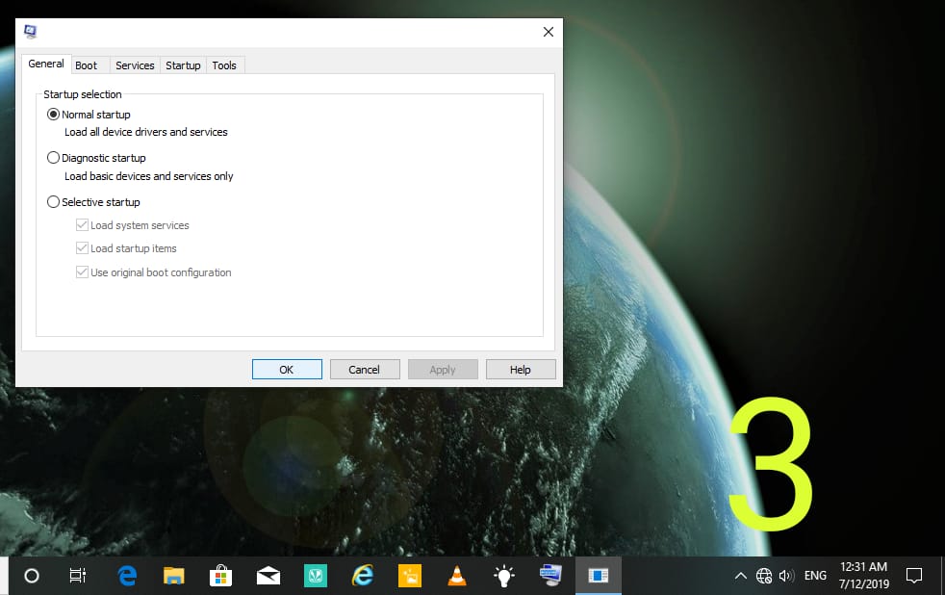Open the volume speaker control
This screenshot has height=595, width=945.
tap(786, 576)
